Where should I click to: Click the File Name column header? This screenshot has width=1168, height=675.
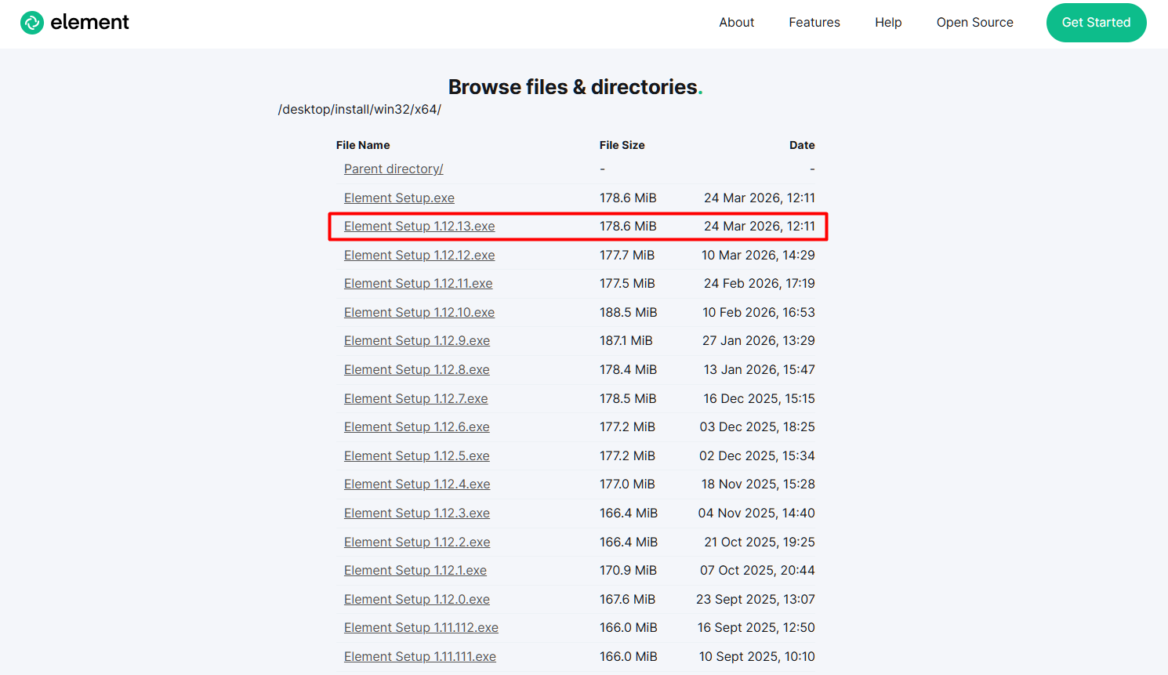(363, 145)
